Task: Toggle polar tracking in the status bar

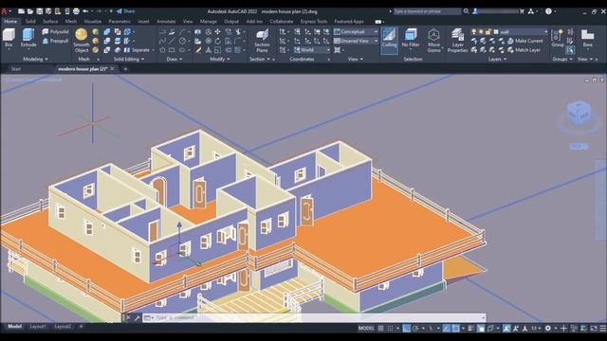Action: [415, 329]
